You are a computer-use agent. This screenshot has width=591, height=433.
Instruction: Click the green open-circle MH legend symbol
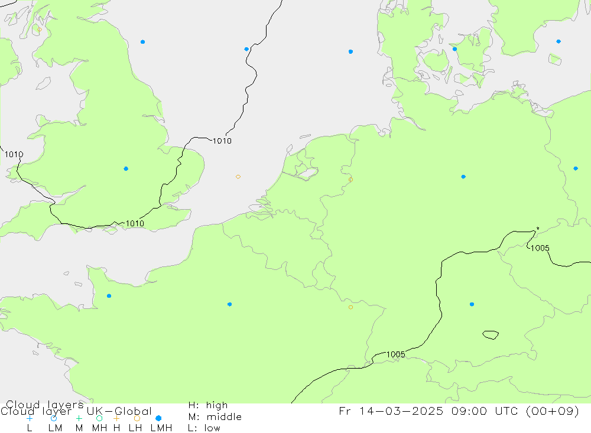click(x=99, y=418)
